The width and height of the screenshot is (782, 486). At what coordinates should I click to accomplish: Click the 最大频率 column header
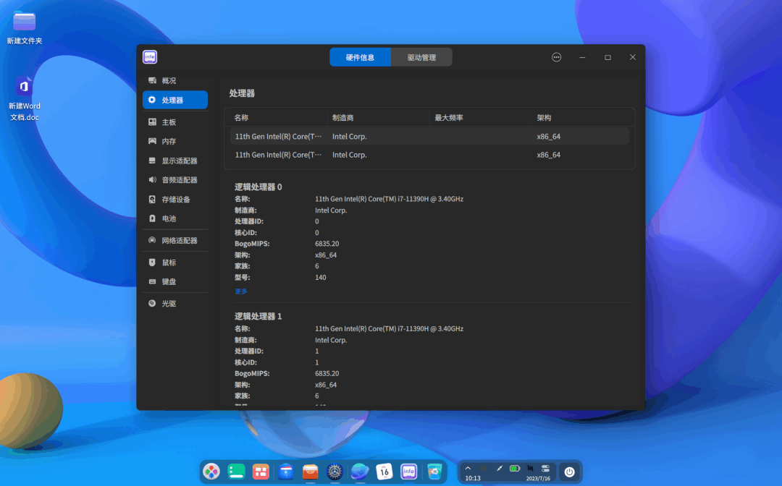pos(449,118)
